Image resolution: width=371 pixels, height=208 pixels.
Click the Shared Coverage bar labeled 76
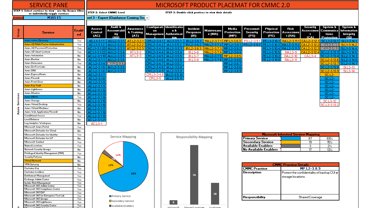(x=194, y=175)
